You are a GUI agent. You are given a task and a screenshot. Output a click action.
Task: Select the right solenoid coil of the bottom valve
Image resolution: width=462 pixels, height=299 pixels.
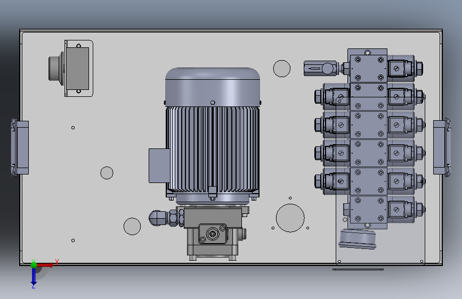(401, 210)
